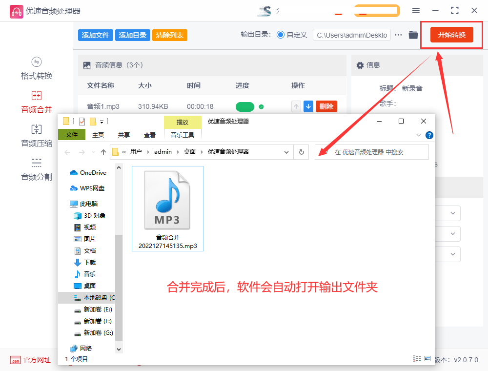The width and height of the screenshot is (488, 371).
Task: Delete 音频1.mp3 with 删除 button
Action: (326, 106)
